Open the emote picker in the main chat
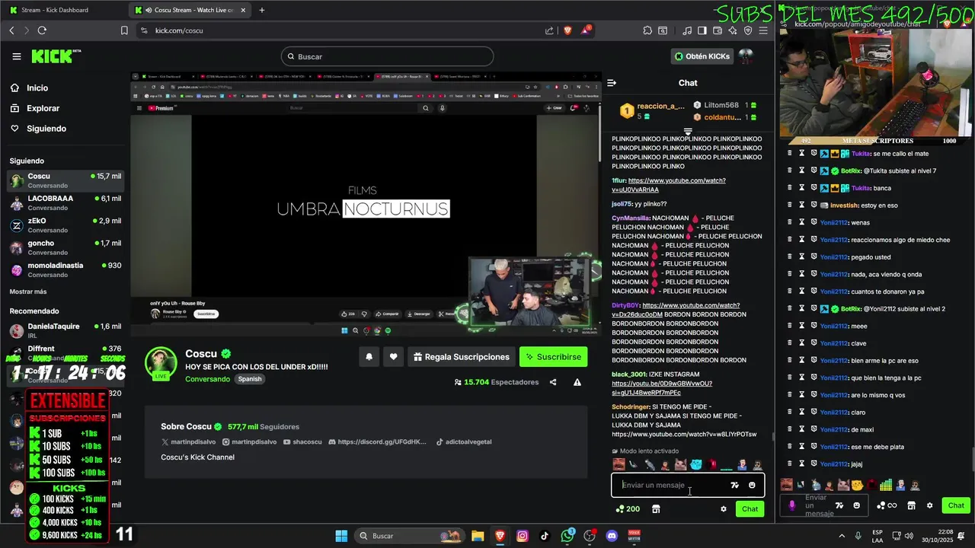This screenshot has width=975, height=548. (752, 485)
